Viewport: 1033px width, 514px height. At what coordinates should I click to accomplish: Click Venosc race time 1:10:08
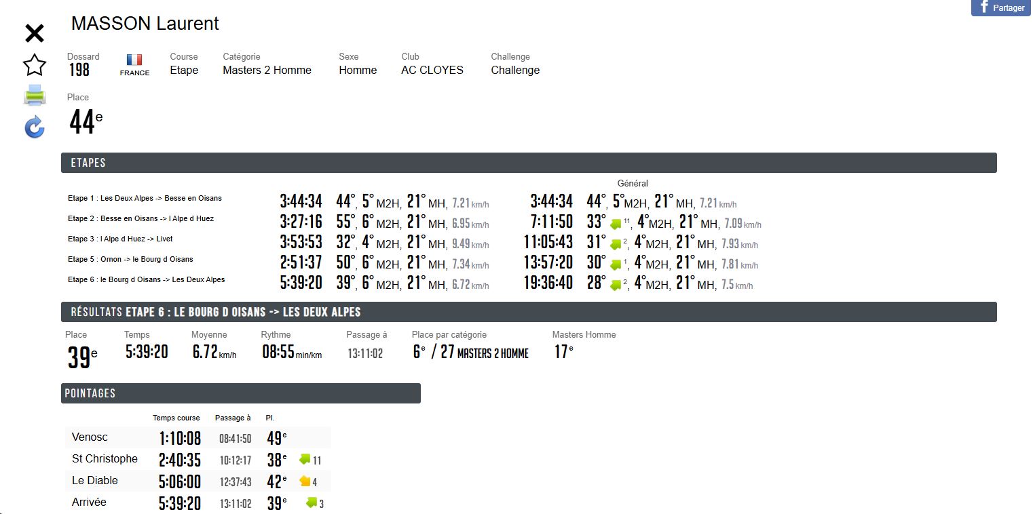coord(180,438)
